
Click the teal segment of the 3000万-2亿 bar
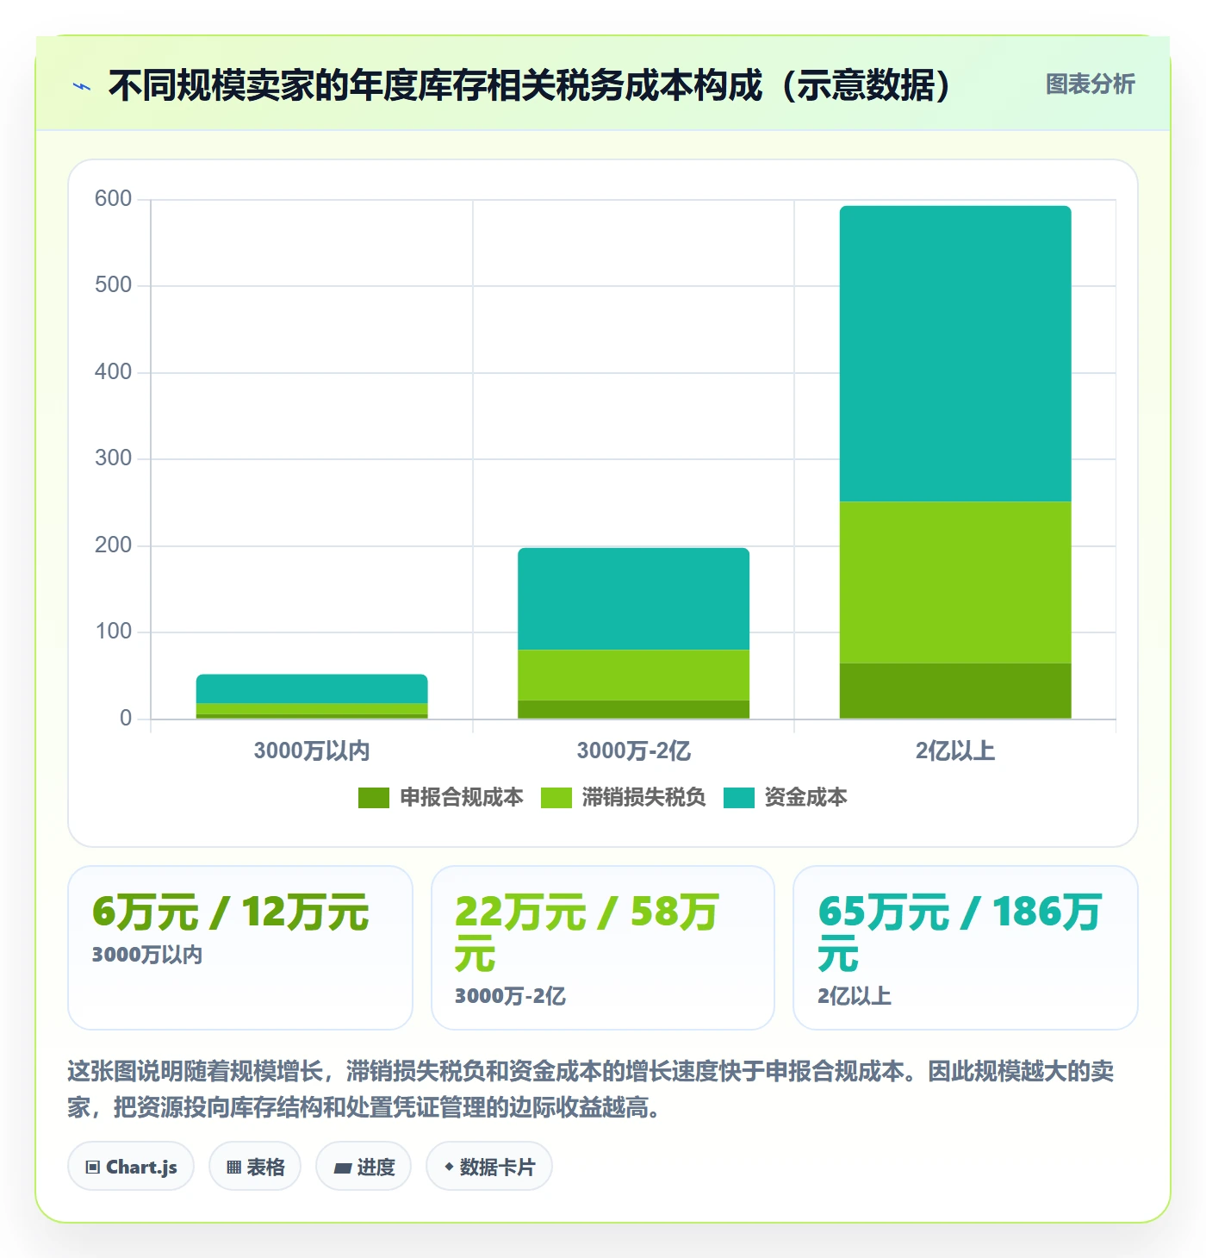[633, 599]
